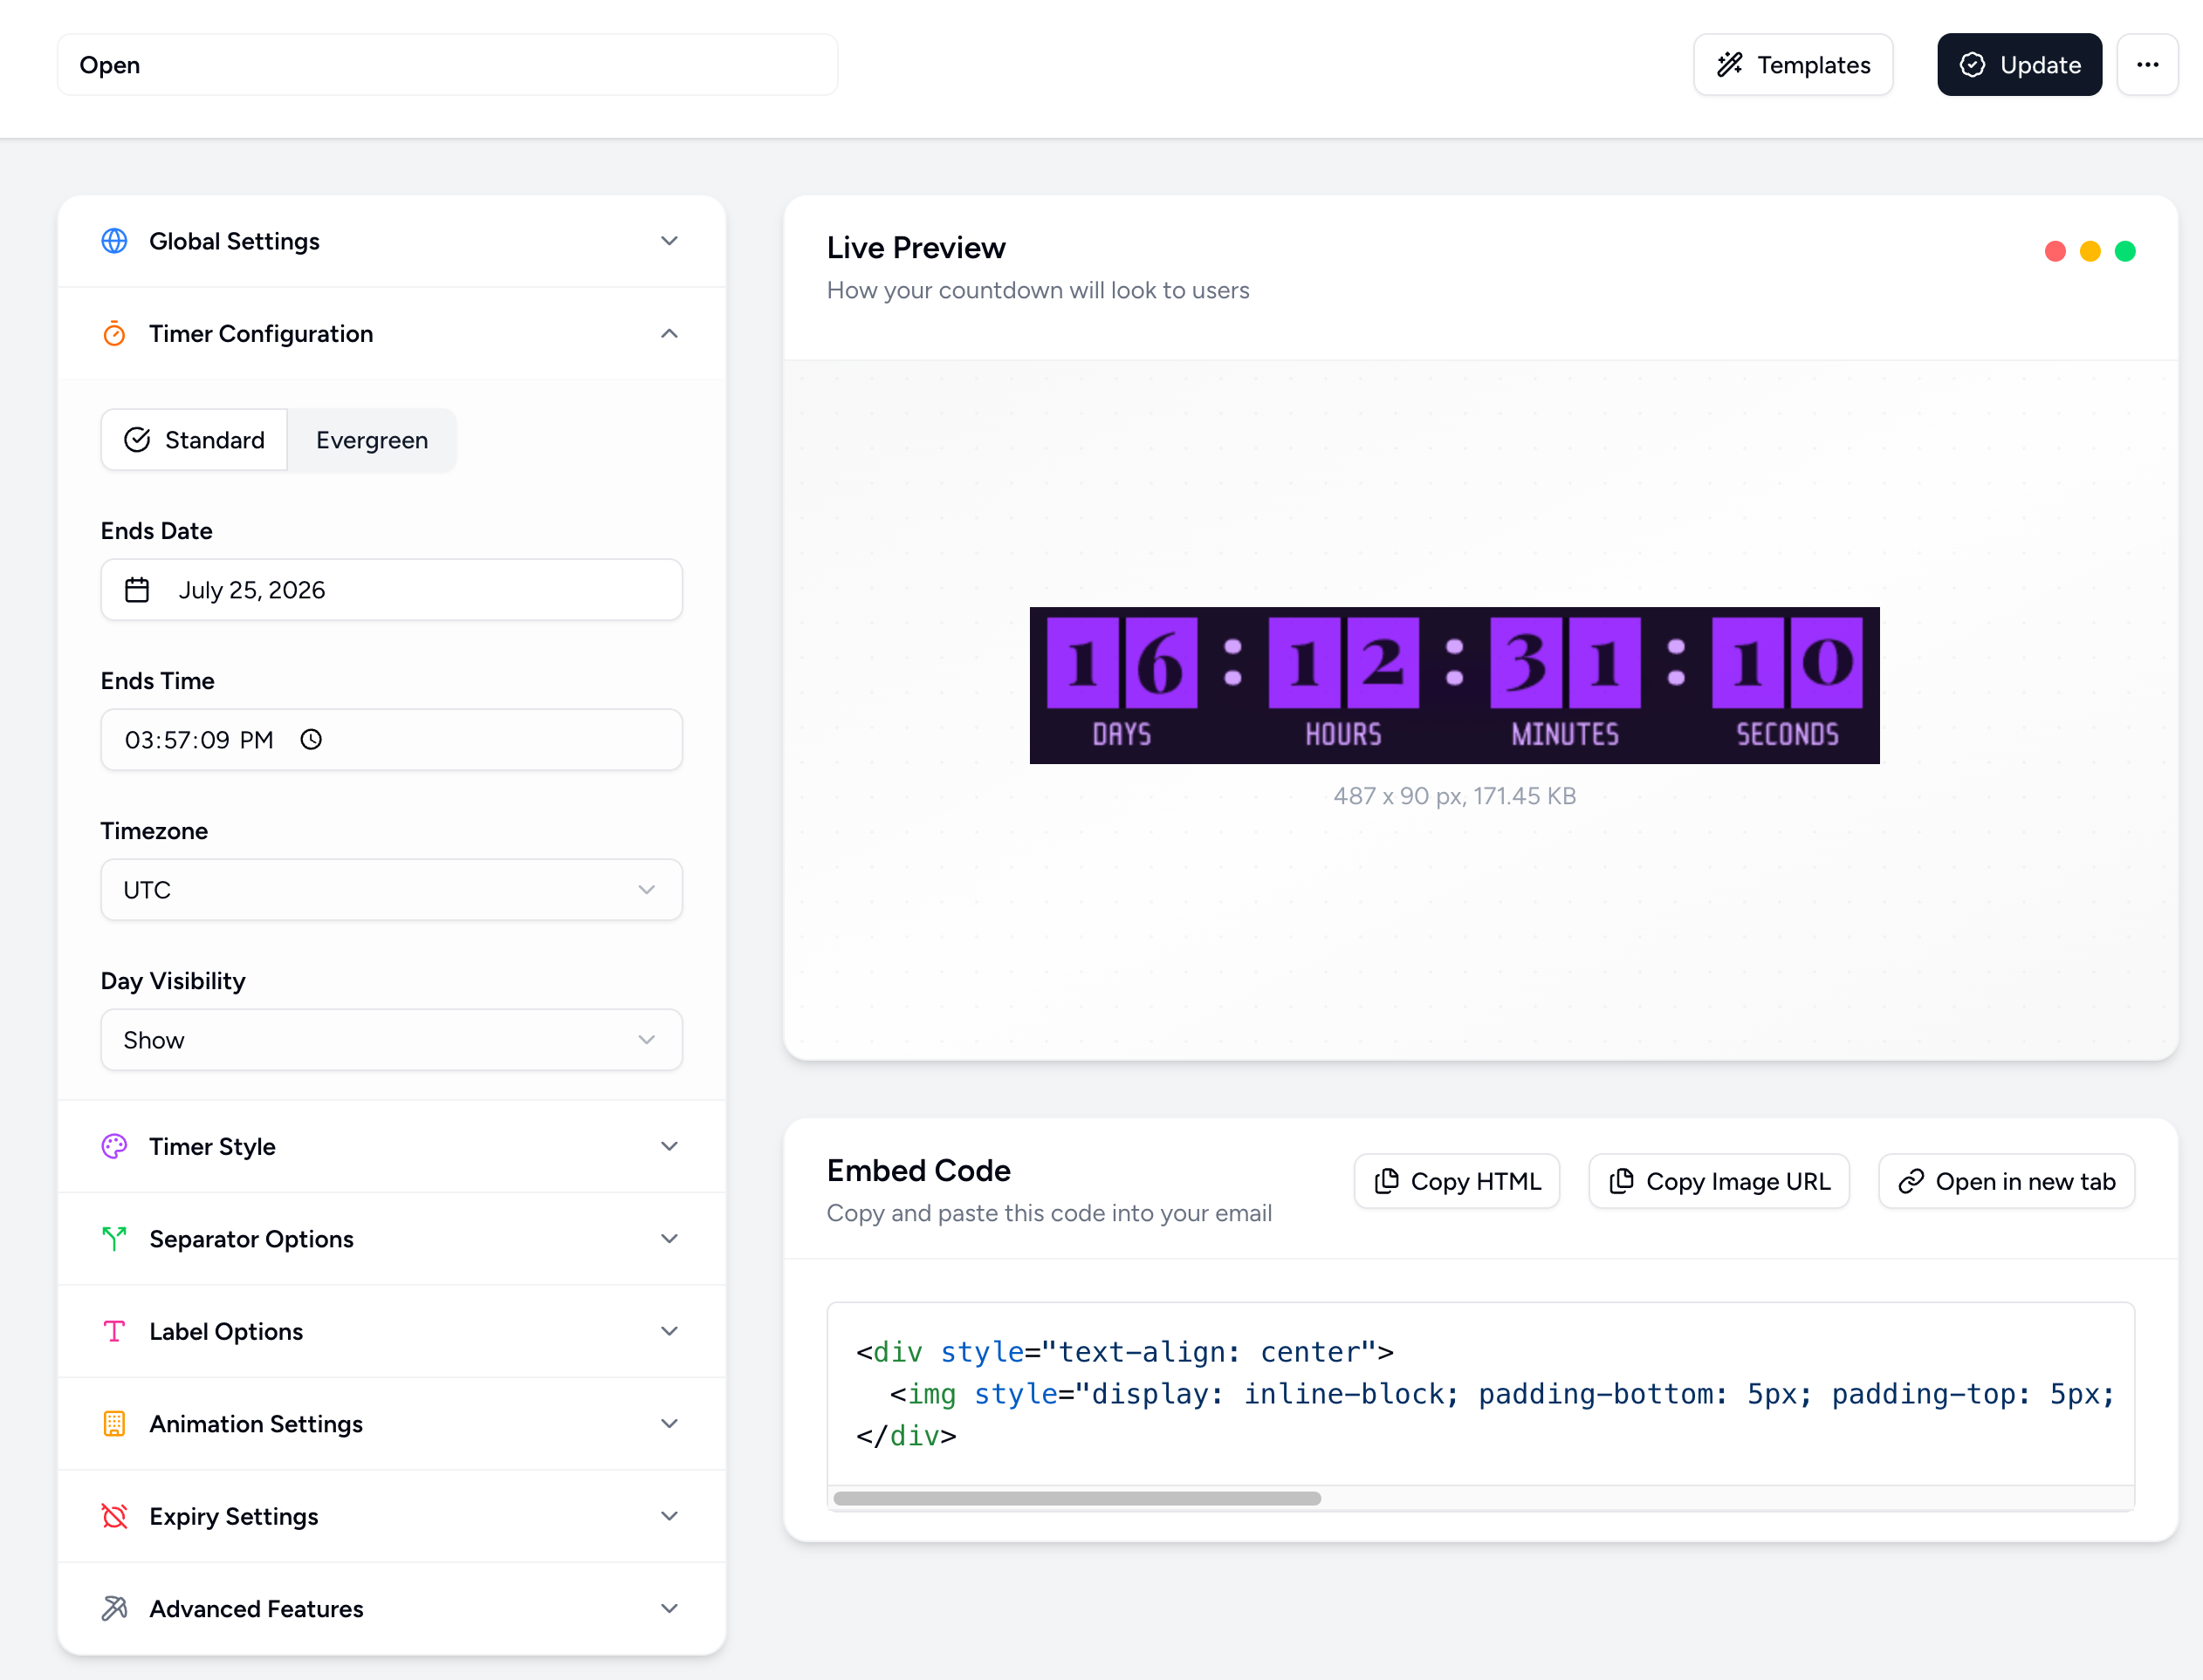Open the three-dot more options menu
This screenshot has width=2203, height=1680.
(x=2147, y=65)
